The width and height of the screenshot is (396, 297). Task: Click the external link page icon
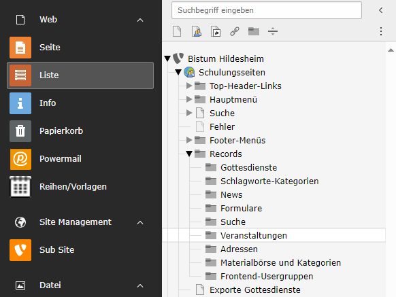[235, 31]
